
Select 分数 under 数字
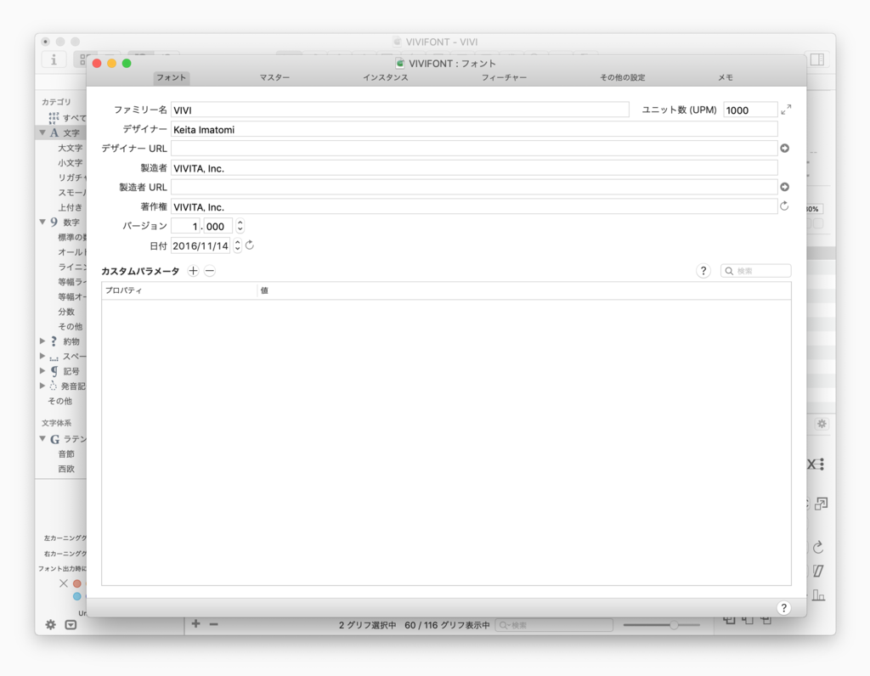click(66, 312)
